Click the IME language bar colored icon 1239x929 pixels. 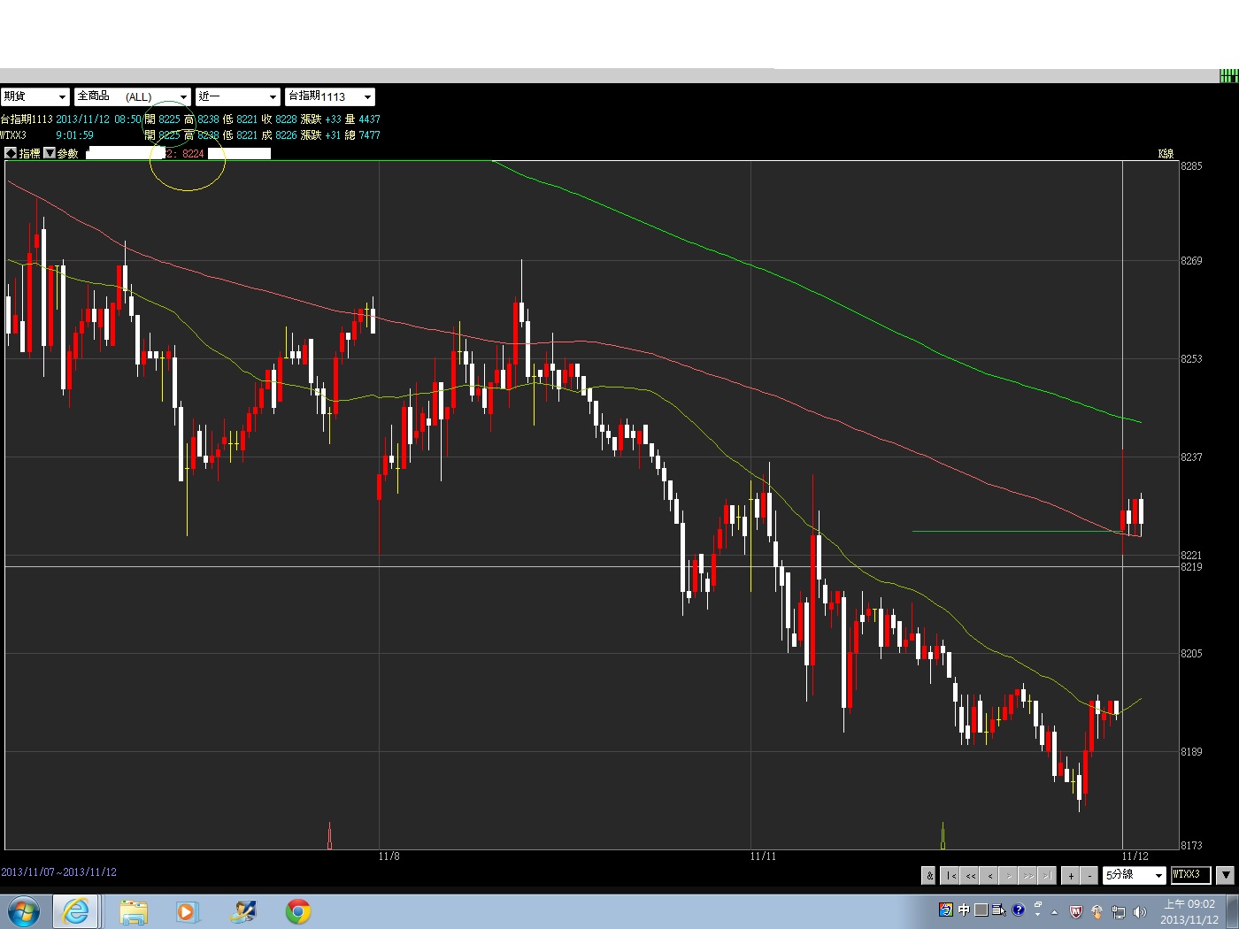(945, 910)
